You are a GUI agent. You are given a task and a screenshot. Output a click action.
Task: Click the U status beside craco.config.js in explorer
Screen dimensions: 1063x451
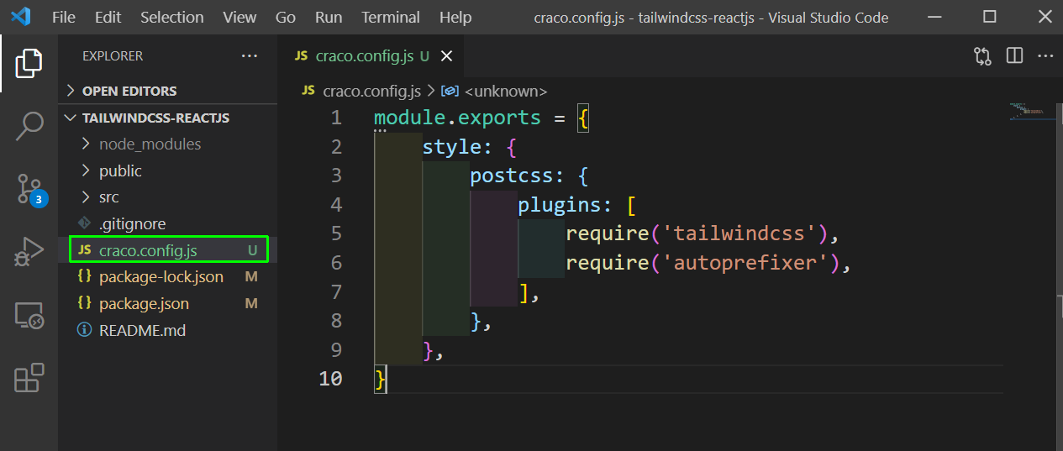(x=252, y=250)
